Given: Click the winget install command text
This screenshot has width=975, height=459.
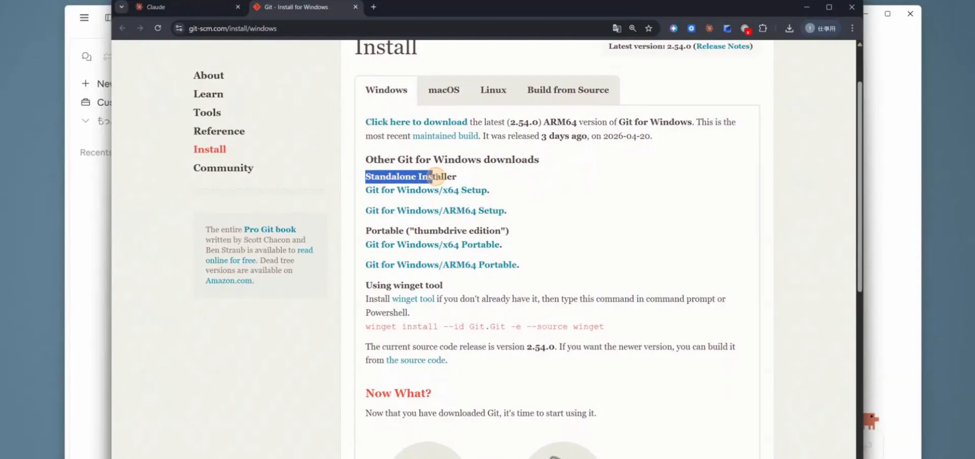Looking at the screenshot, I should (484, 326).
